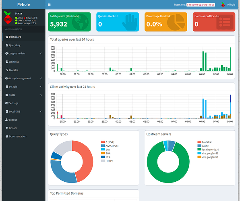This screenshot has height=201, width=240.
Task: Click the Temp fire icon in status
Action: tap(25, 18)
